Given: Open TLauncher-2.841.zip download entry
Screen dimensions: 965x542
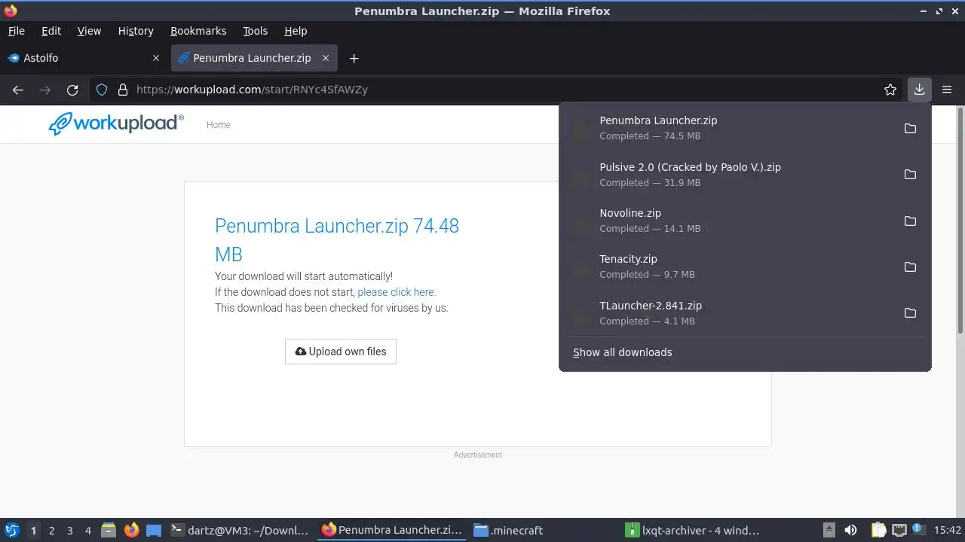Looking at the screenshot, I should (728, 313).
